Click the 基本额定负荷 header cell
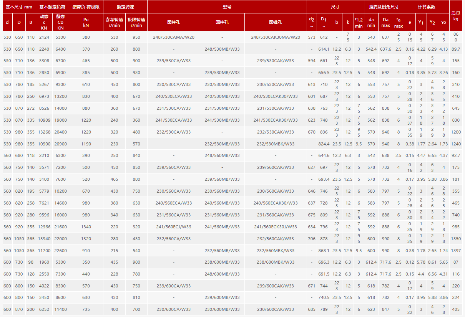 click(x=52, y=7)
